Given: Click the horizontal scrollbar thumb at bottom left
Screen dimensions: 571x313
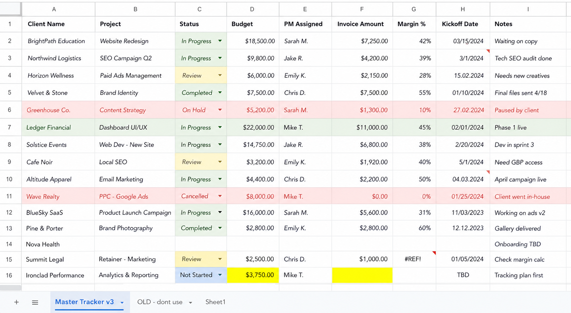Looking at the screenshot, I should tap(10, 288).
